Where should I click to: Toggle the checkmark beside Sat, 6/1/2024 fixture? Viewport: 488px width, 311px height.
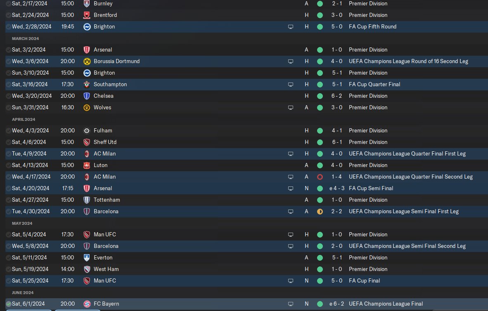point(8,304)
